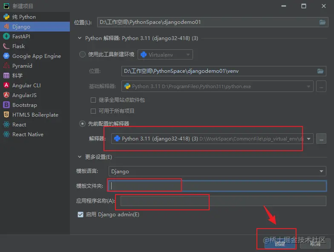Click the venv 位置 path field

pos(224,71)
